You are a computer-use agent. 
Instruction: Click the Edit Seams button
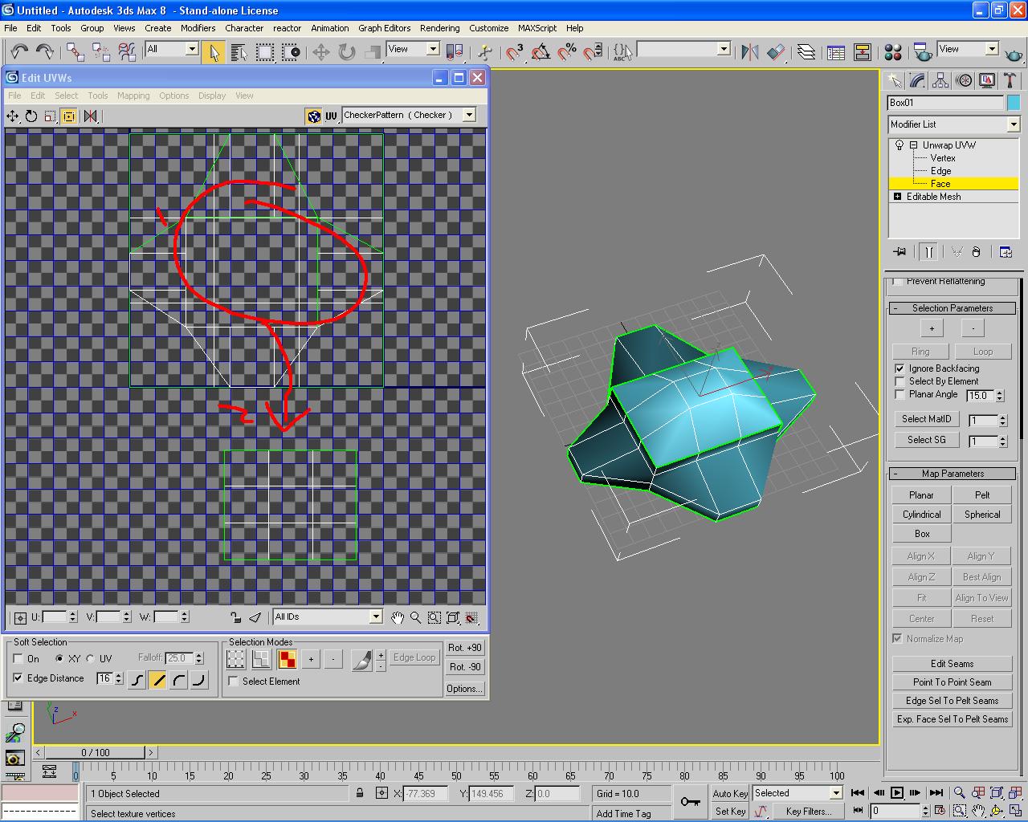[x=953, y=664]
